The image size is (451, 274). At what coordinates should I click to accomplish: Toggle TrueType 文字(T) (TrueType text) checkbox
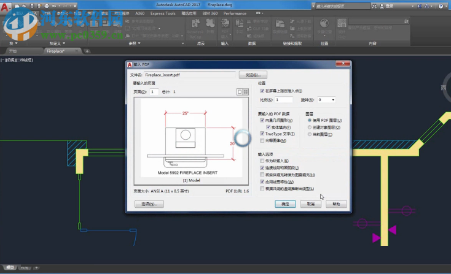point(262,134)
